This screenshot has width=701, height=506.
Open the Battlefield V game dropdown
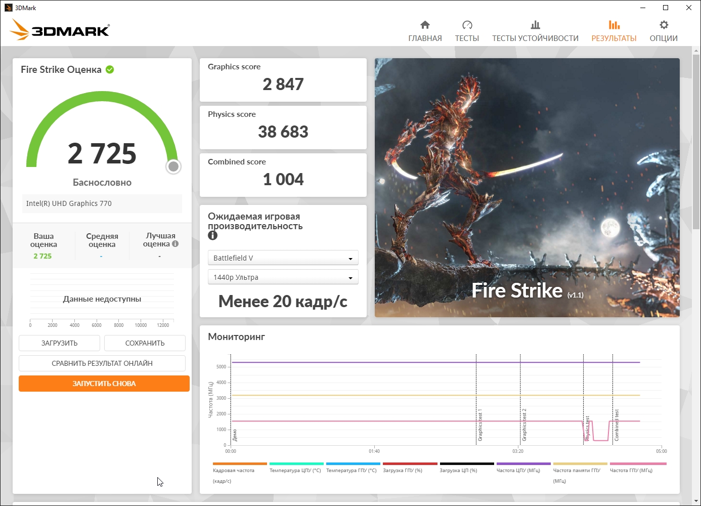click(x=283, y=258)
